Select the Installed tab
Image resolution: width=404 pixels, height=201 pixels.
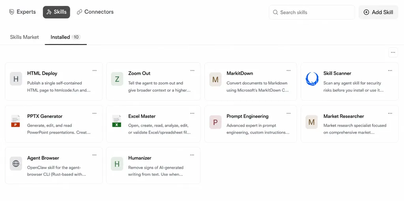[x=66, y=37]
